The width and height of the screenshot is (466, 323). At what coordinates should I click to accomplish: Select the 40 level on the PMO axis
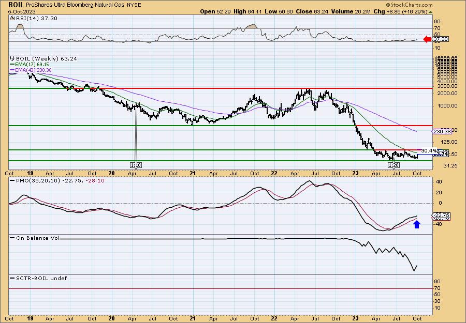pyautogui.click(x=439, y=182)
